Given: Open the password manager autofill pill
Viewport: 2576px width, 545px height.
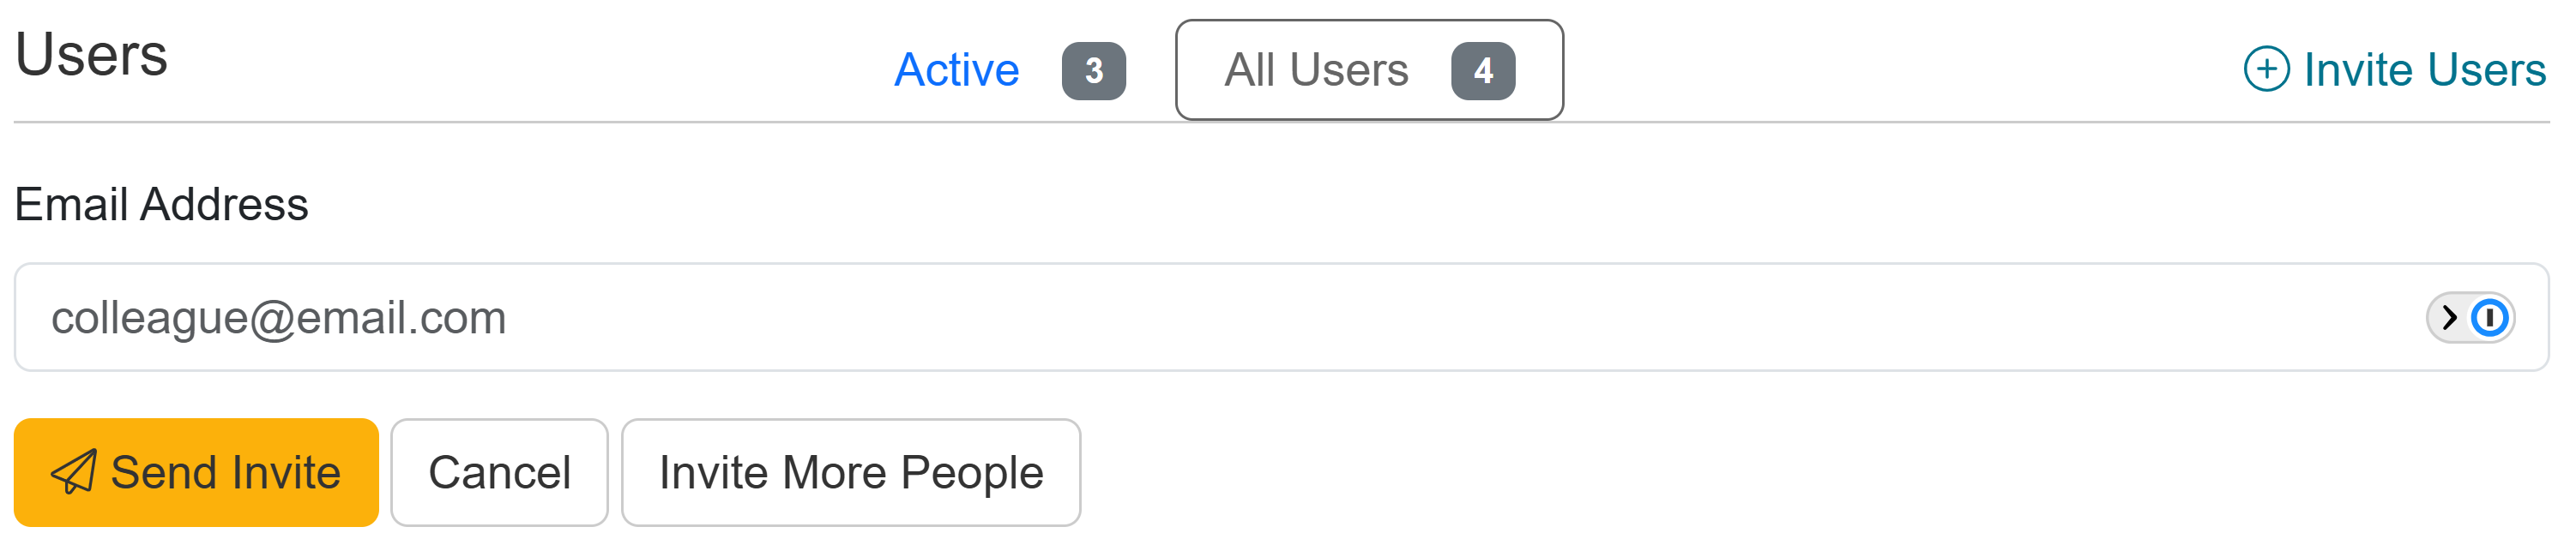Looking at the screenshot, I should coord(2470,319).
